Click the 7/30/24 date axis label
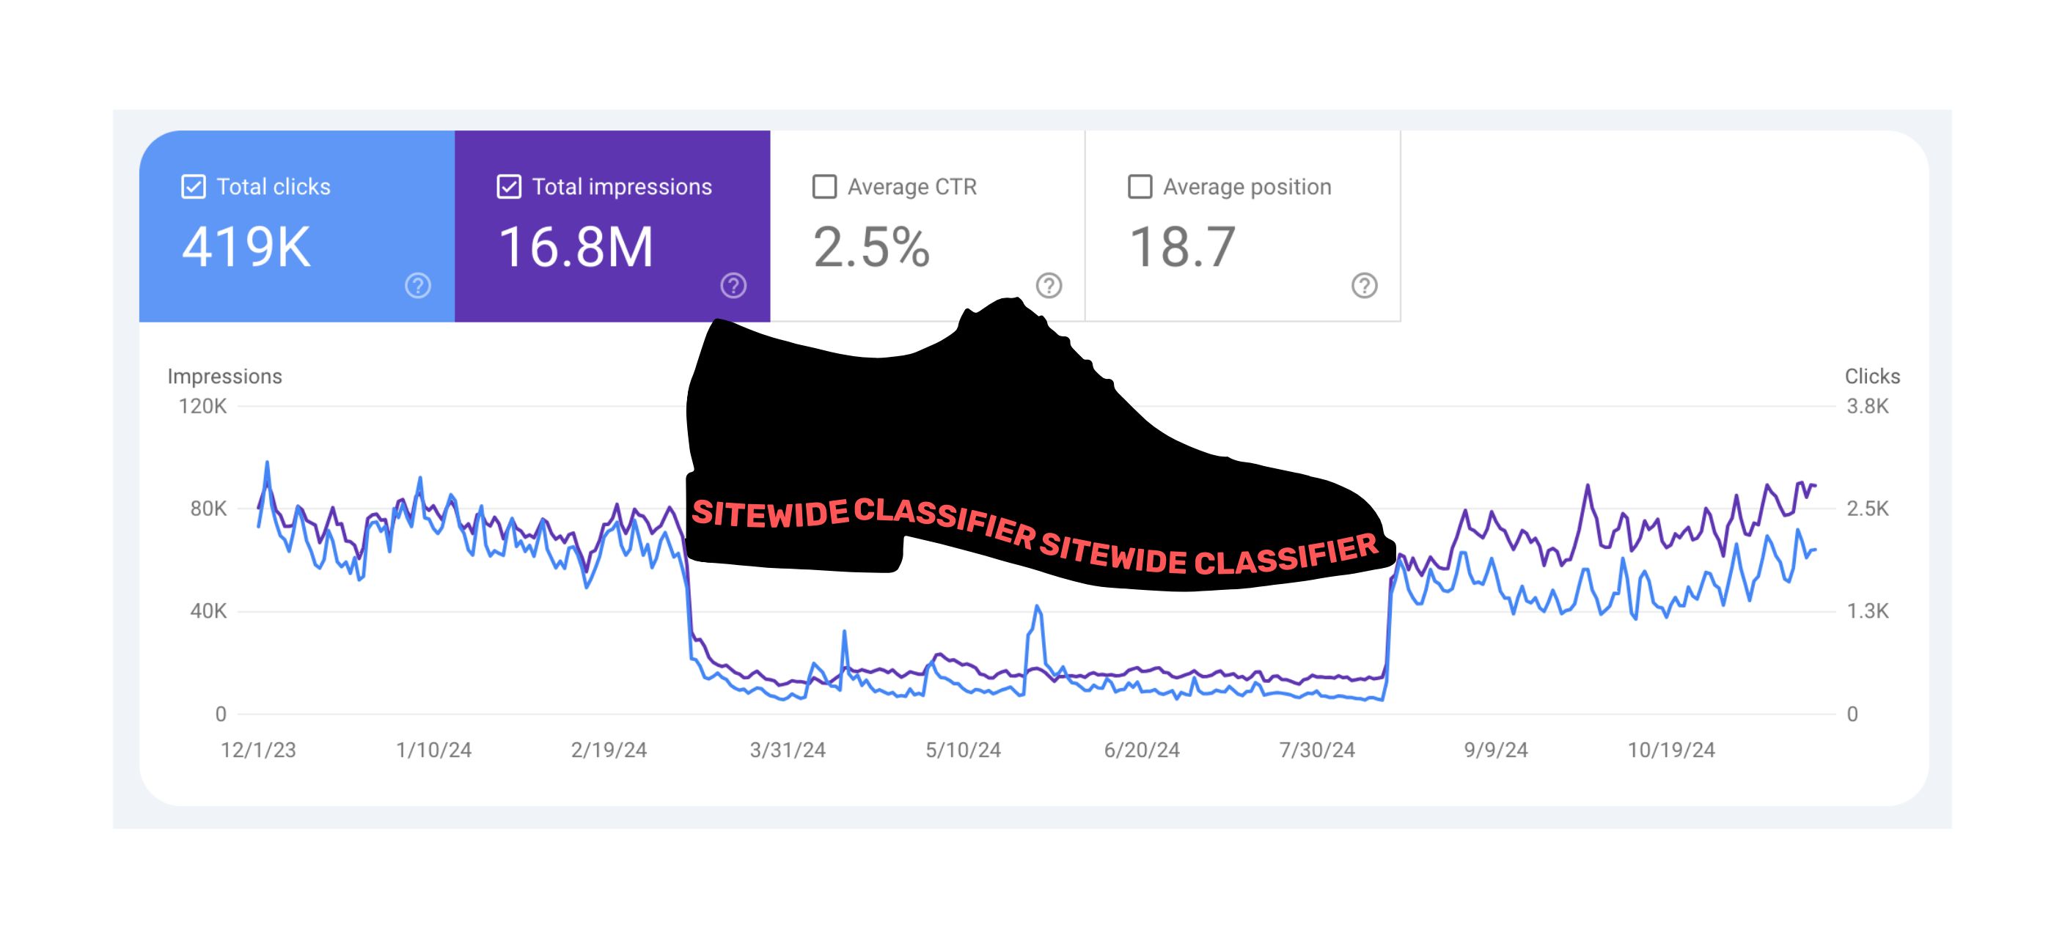 point(1316,750)
